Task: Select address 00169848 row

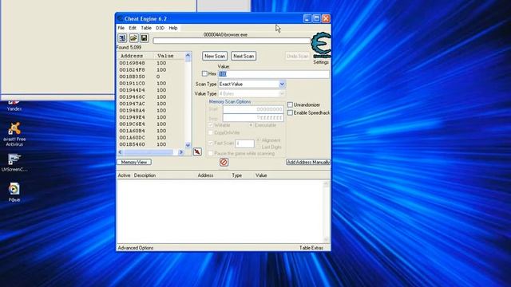Action: (151, 63)
